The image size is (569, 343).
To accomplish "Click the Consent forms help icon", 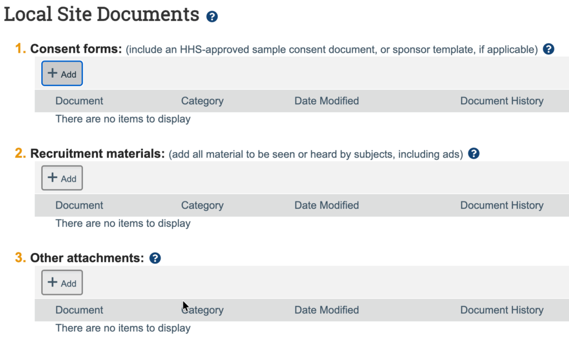I will pyautogui.click(x=548, y=49).
